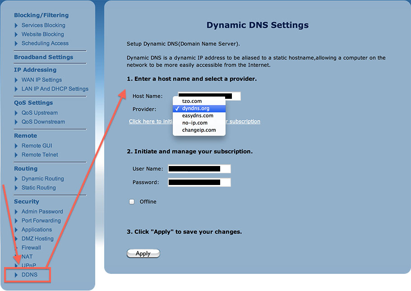
Task: Click the Apply button
Action: pos(143,254)
